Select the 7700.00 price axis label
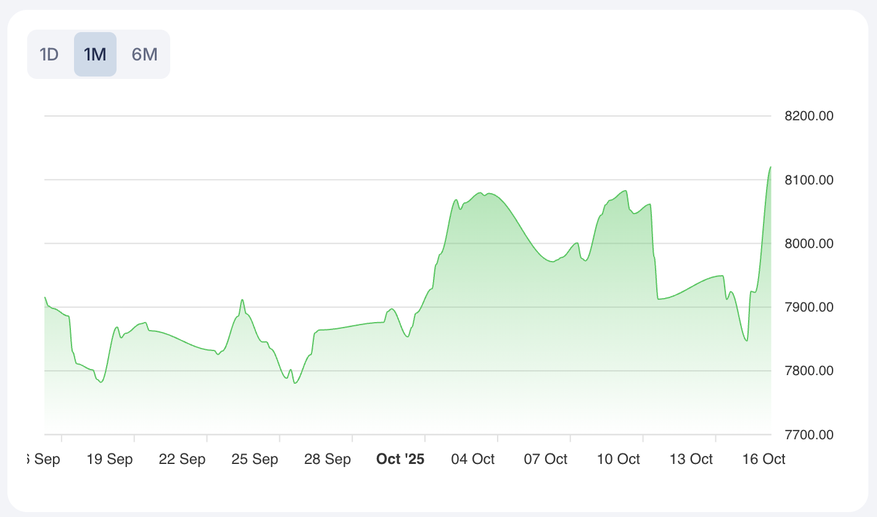This screenshot has width=877, height=517. (x=809, y=434)
